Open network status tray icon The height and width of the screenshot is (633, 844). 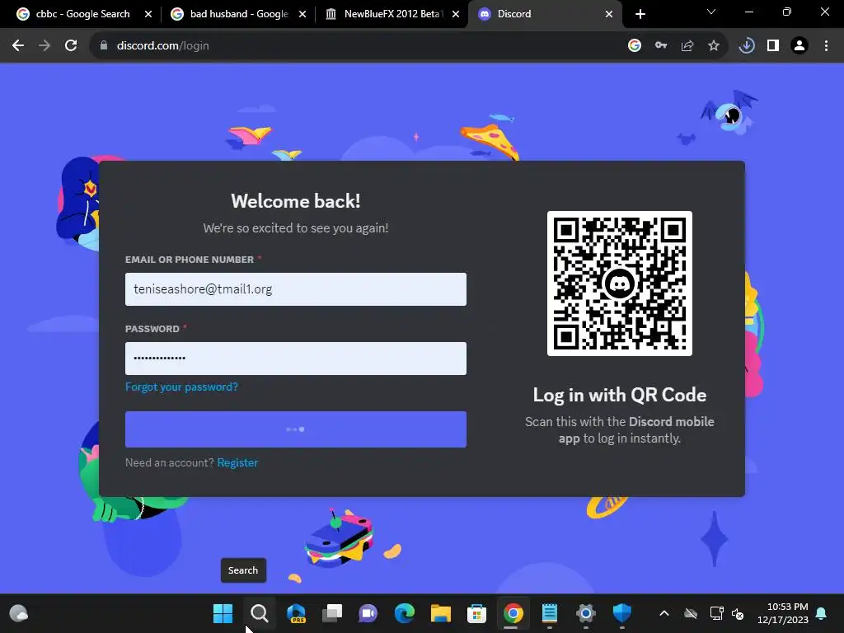tap(716, 613)
